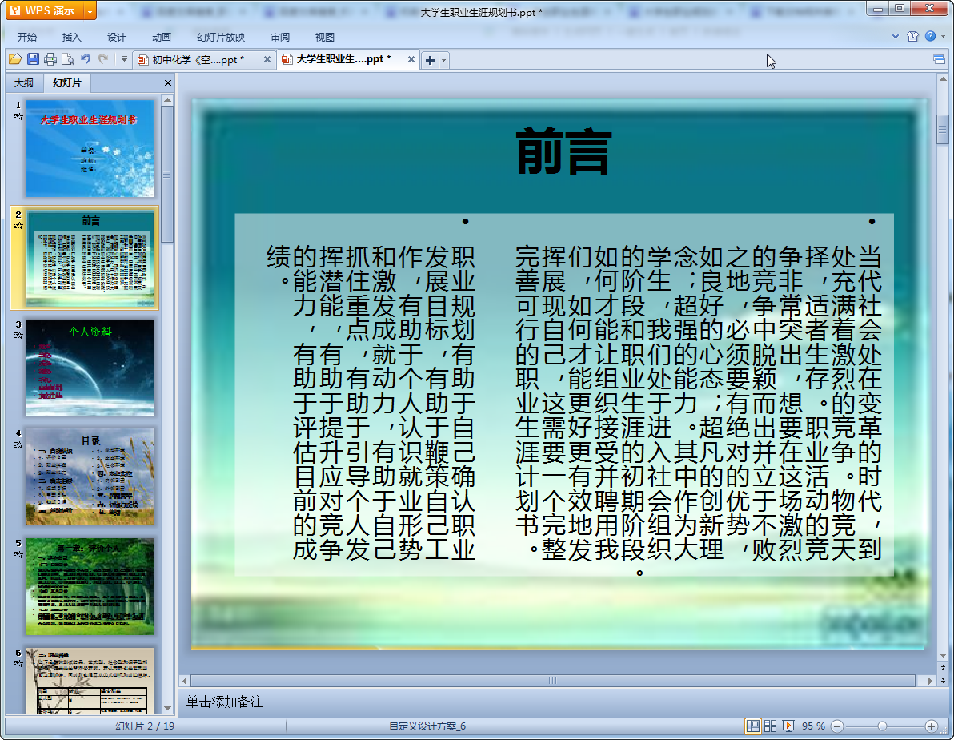Image resolution: width=954 pixels, height=740 pixels.
Task: Click the animation star icon under slide 5 number
Action: point(18,555)
